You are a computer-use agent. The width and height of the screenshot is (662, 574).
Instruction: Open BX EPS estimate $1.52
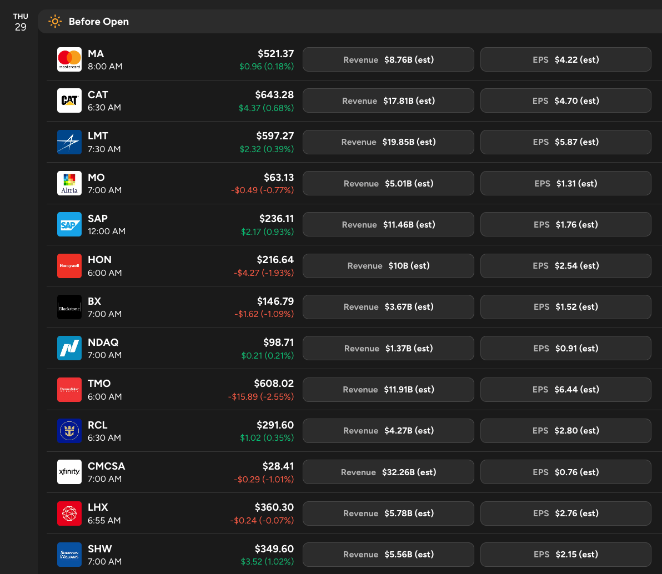(566, 307)
